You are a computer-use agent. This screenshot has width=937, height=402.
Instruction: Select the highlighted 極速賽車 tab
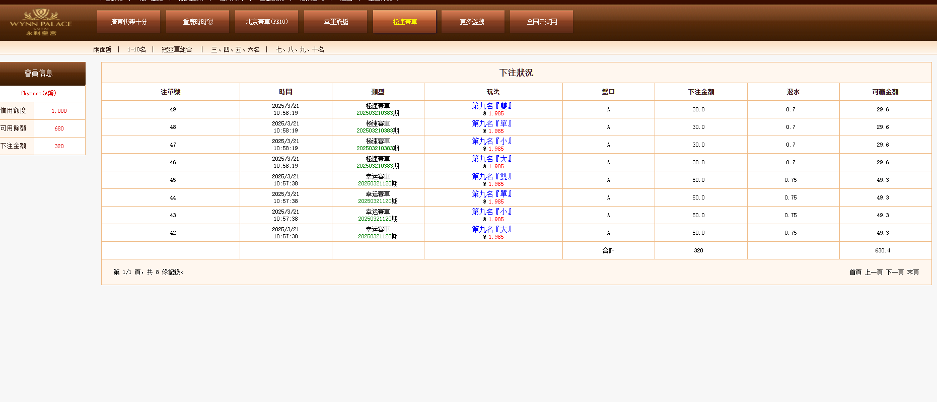(404, 22)
